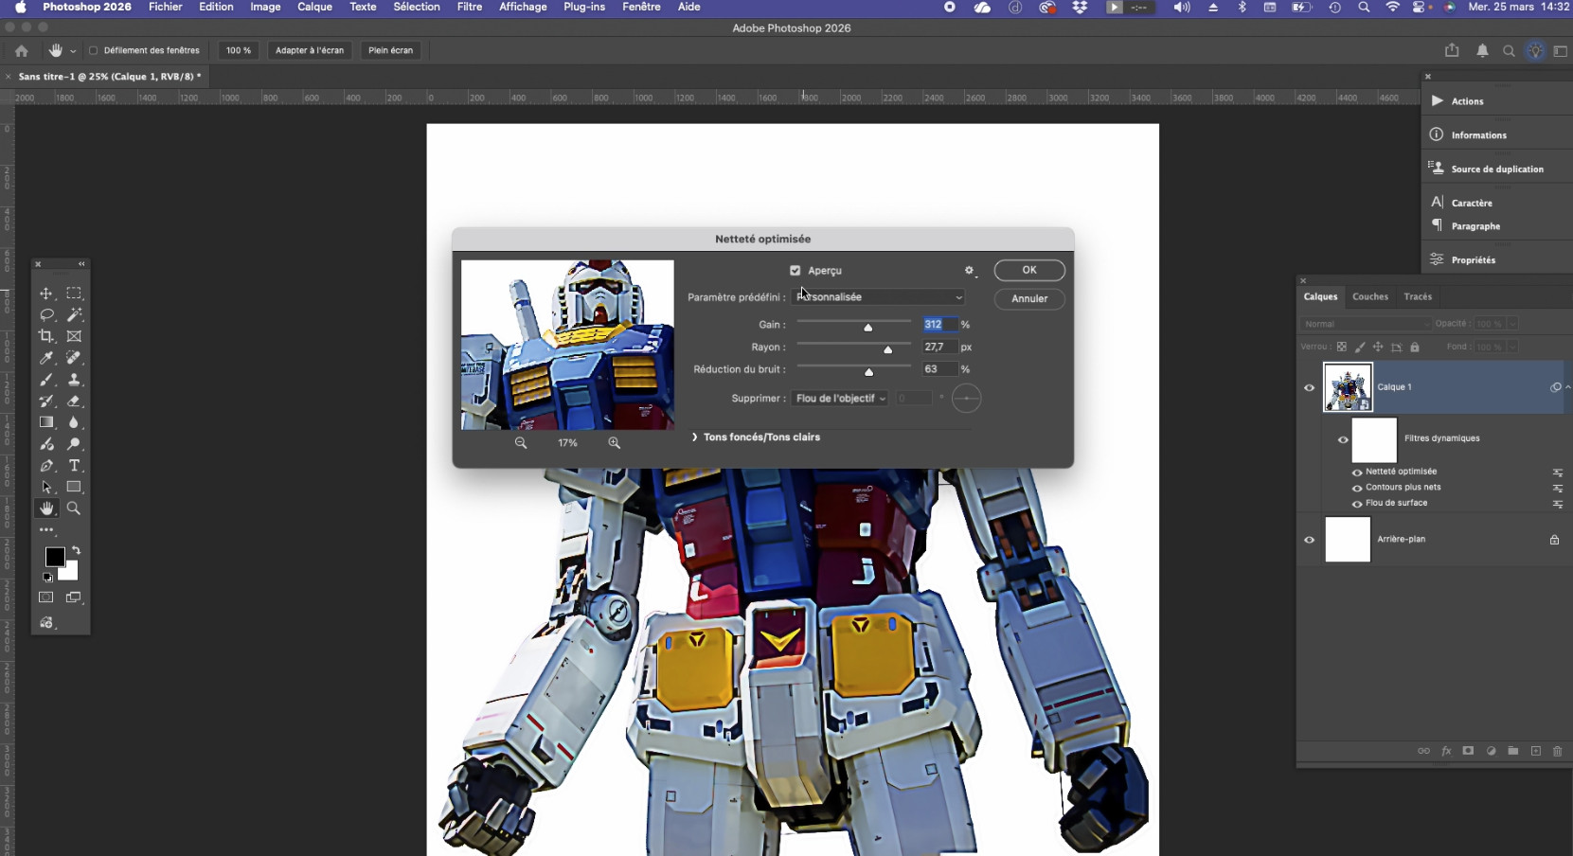Switch to the Couches tab
The height and width of the screenshot is (856, 1573).
pos(1369,296)
